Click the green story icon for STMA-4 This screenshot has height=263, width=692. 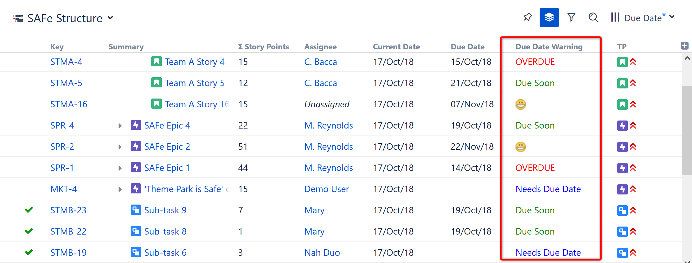click(156, 62)
